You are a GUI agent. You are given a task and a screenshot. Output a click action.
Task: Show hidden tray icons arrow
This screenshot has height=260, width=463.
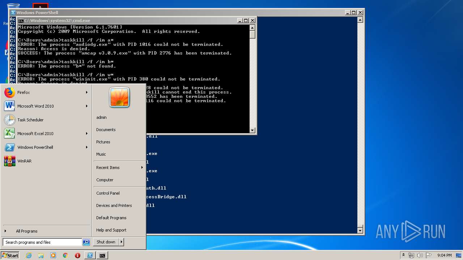tap(403, 255)
